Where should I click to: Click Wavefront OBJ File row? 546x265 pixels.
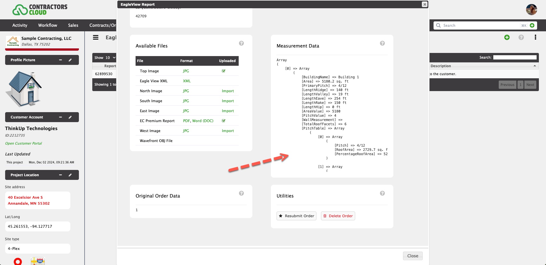[187, 141]
